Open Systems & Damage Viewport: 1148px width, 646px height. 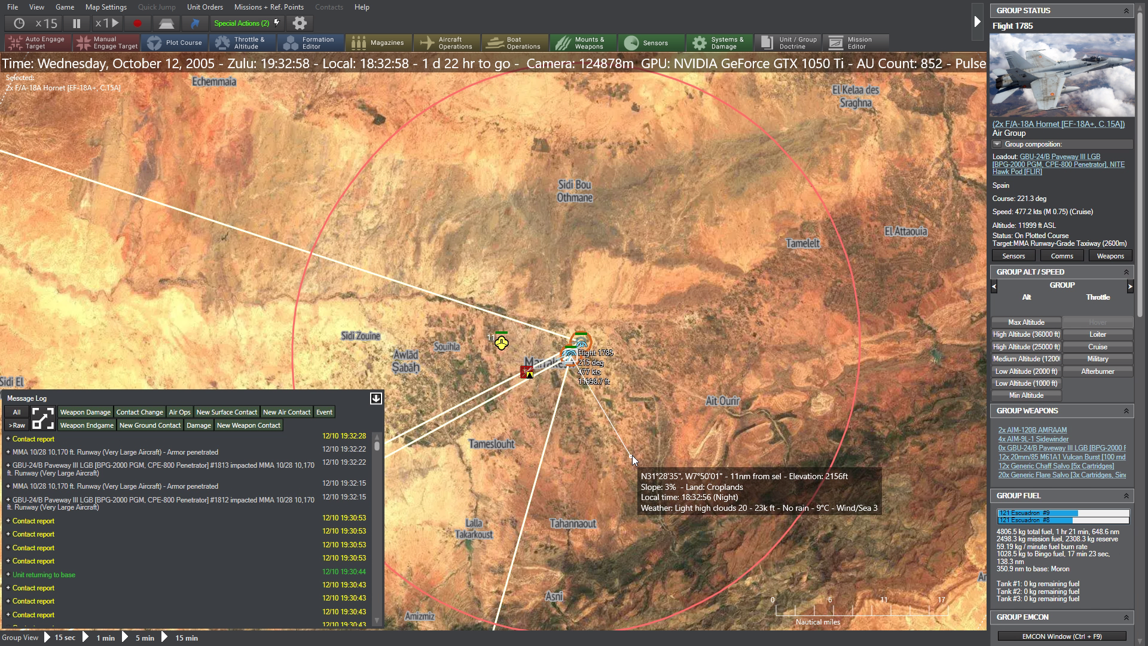pyautogui.click(x=717, y=42)
